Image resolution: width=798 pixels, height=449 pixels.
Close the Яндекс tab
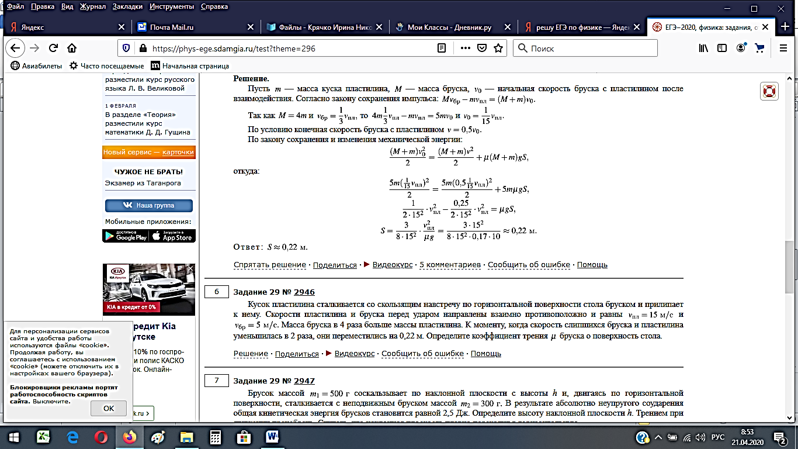[122, 27]
